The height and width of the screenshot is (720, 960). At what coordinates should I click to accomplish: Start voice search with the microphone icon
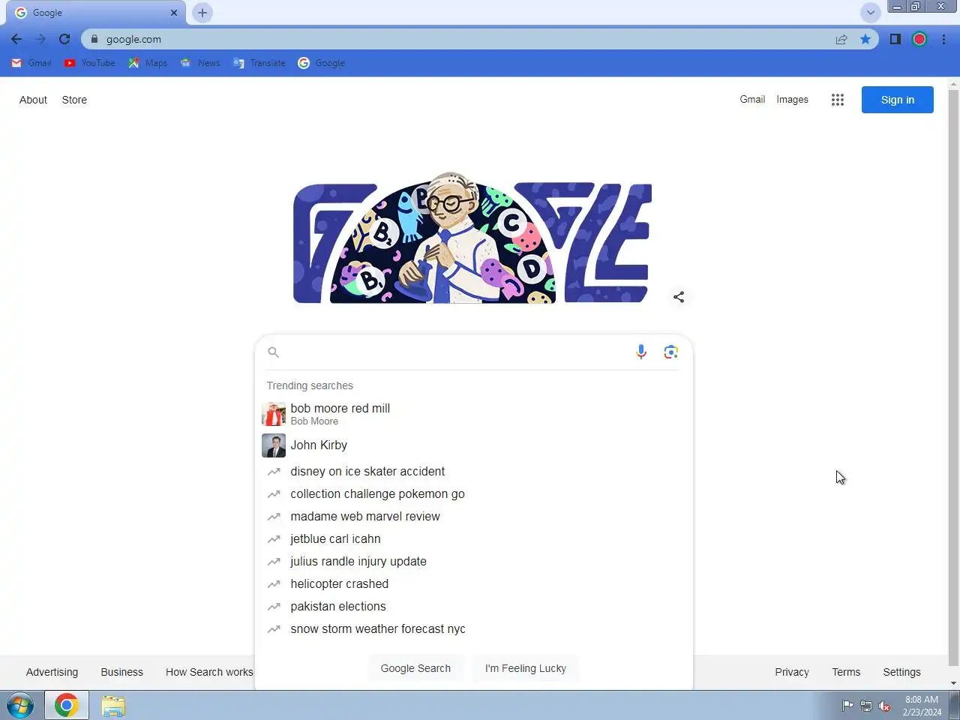pos(641,352)
